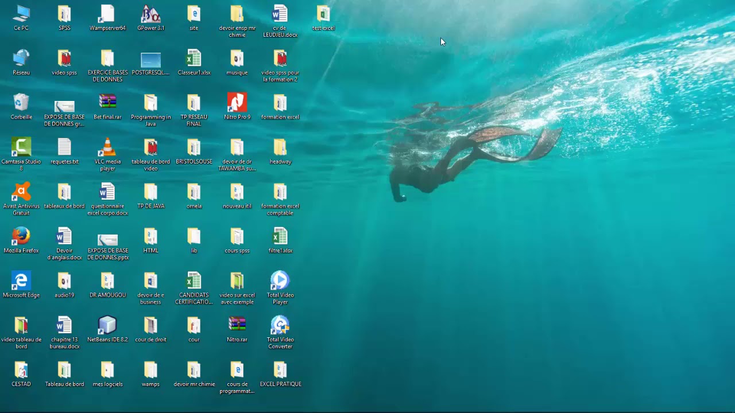Select the audio19 folder
Screen dimensions: 735x413
click(x=64, y=285)
